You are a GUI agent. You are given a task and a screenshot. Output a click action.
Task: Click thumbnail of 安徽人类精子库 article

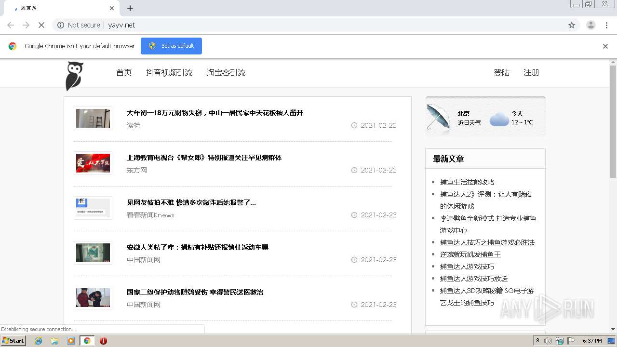93,253
